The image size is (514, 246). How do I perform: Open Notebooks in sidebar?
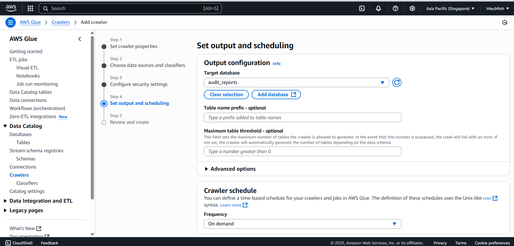[x=28, y=76]
